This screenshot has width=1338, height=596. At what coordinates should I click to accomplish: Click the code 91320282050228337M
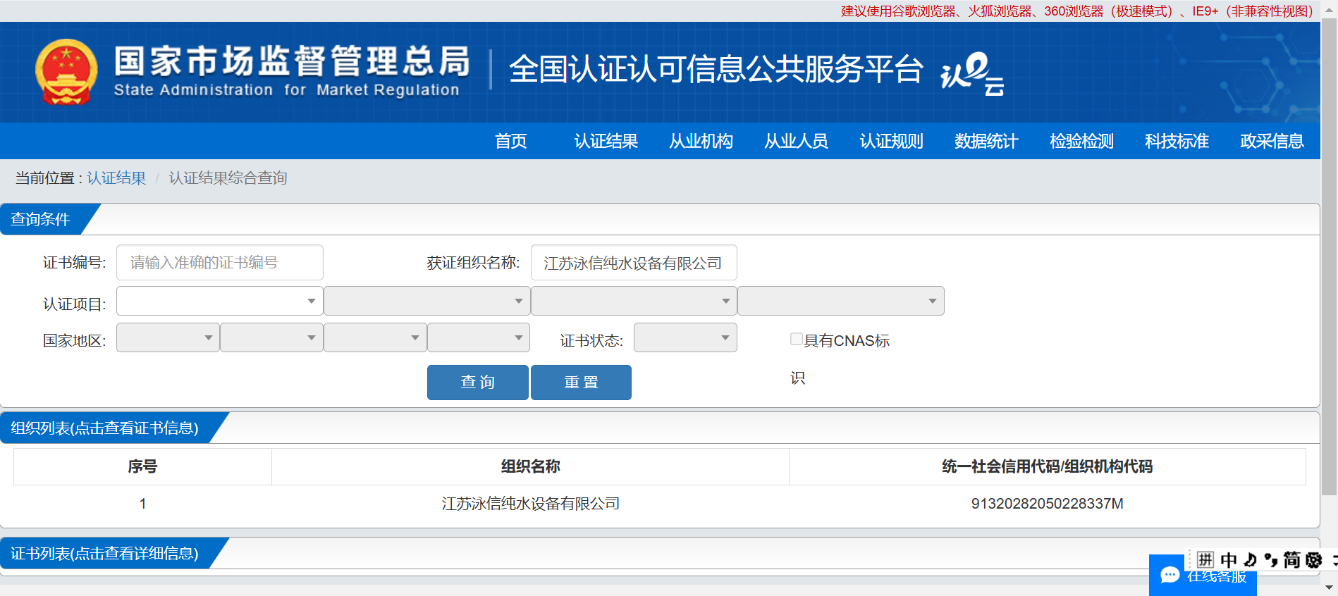[x=1048, y=504]
